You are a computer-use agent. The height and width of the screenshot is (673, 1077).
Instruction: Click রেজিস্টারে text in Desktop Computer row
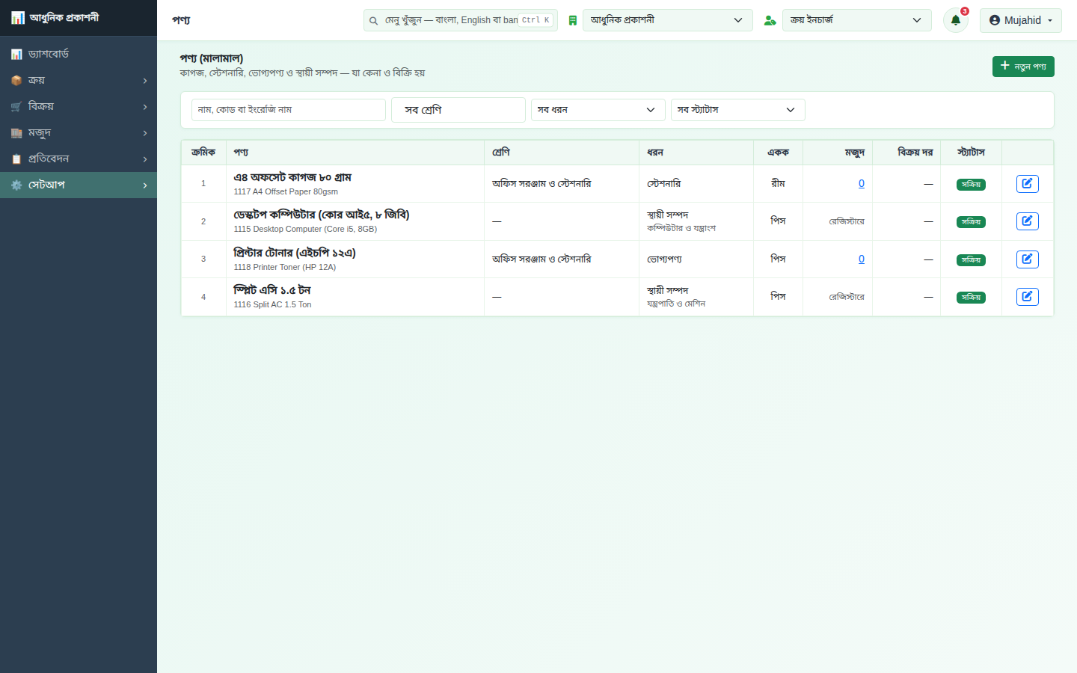tap(847, 221)
